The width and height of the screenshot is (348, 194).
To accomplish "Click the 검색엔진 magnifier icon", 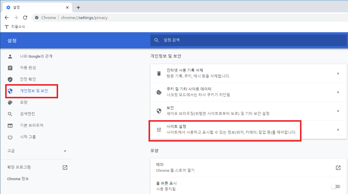I will pos(10,114).
